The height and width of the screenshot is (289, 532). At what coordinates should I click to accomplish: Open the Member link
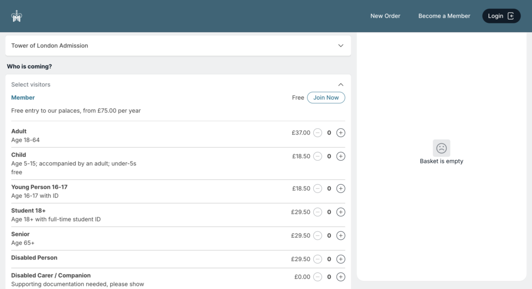(x=23, y=98)
